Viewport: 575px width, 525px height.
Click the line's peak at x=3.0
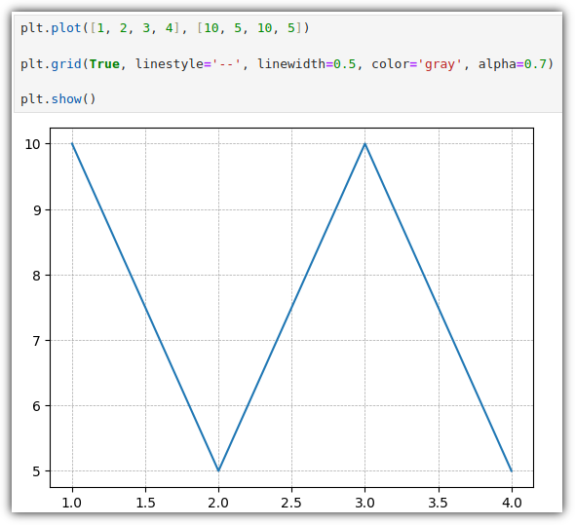365,144
